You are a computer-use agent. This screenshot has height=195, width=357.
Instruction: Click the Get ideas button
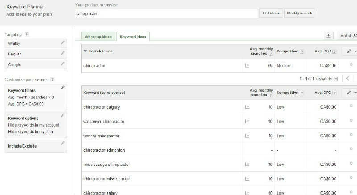point(271,13)
